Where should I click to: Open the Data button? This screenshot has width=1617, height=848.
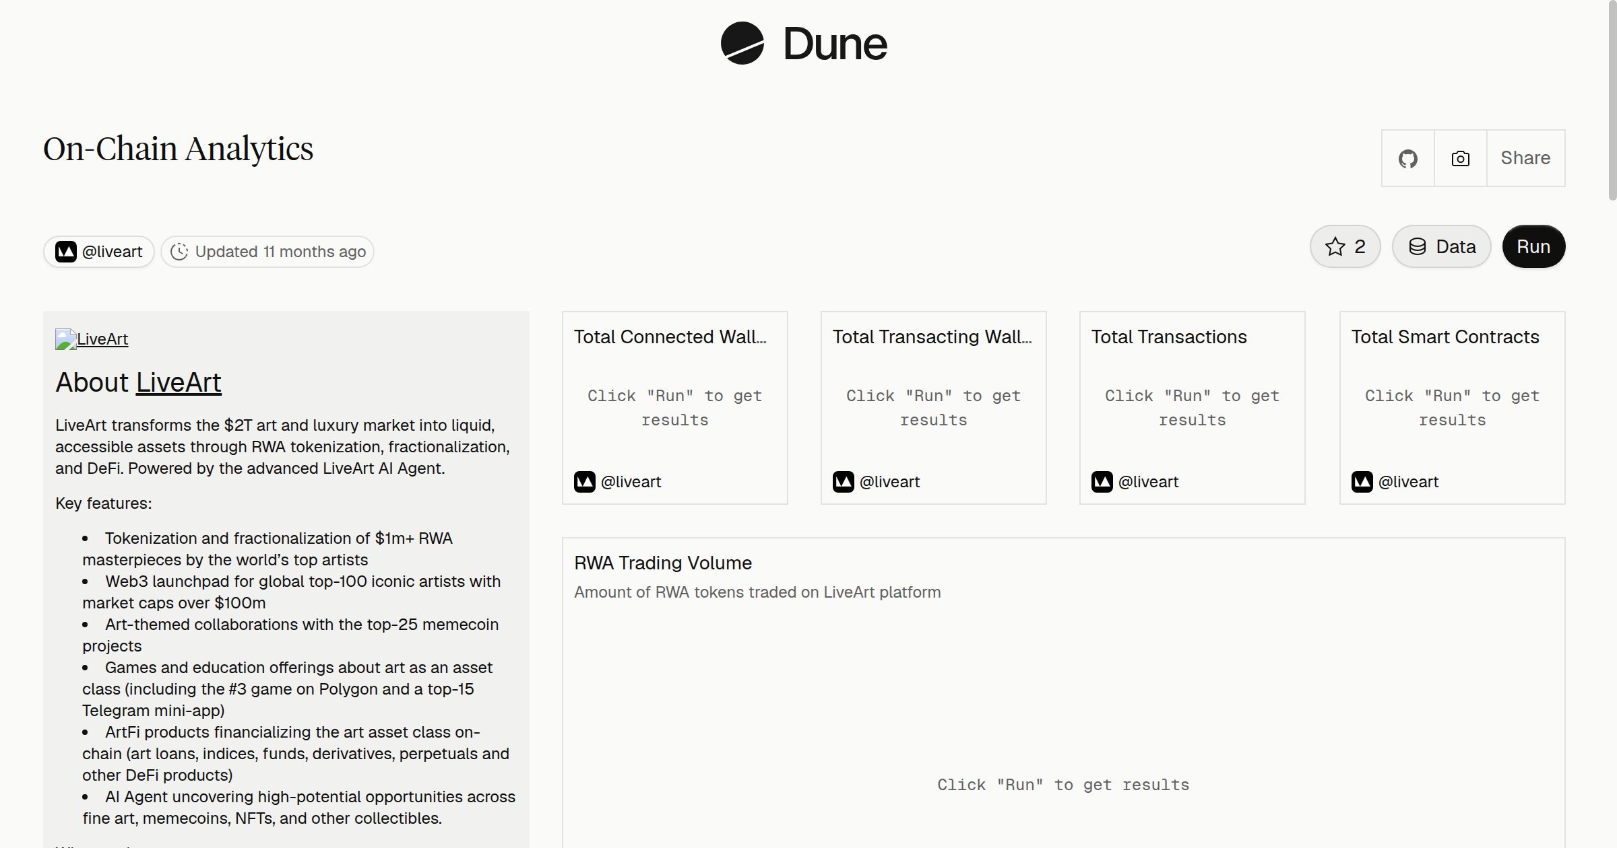1441,246
